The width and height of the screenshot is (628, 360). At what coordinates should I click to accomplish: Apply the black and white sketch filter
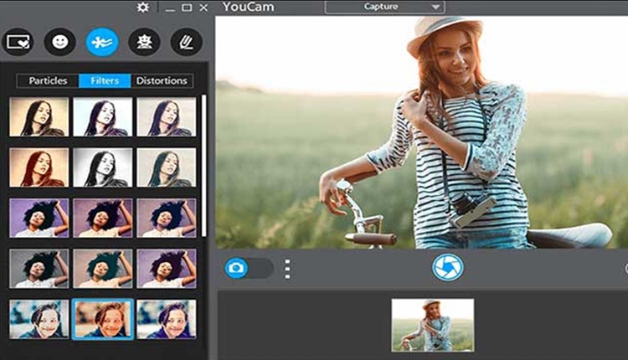[x=102, y=167]
